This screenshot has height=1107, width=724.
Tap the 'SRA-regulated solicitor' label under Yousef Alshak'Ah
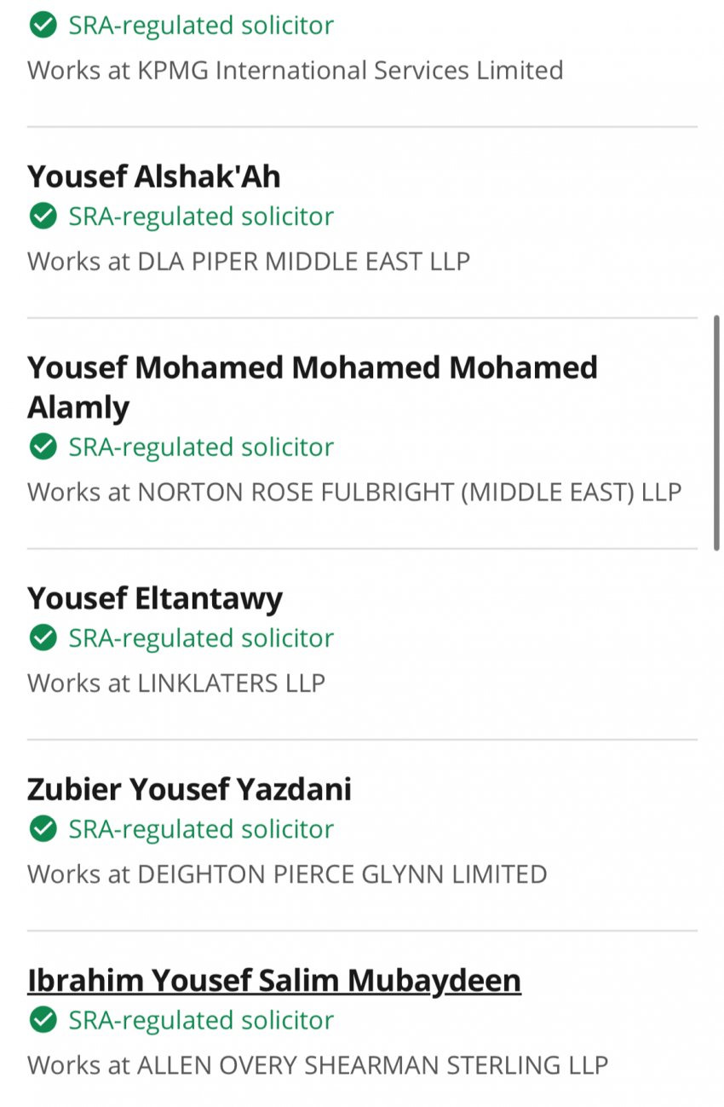(x=201, y=216)
